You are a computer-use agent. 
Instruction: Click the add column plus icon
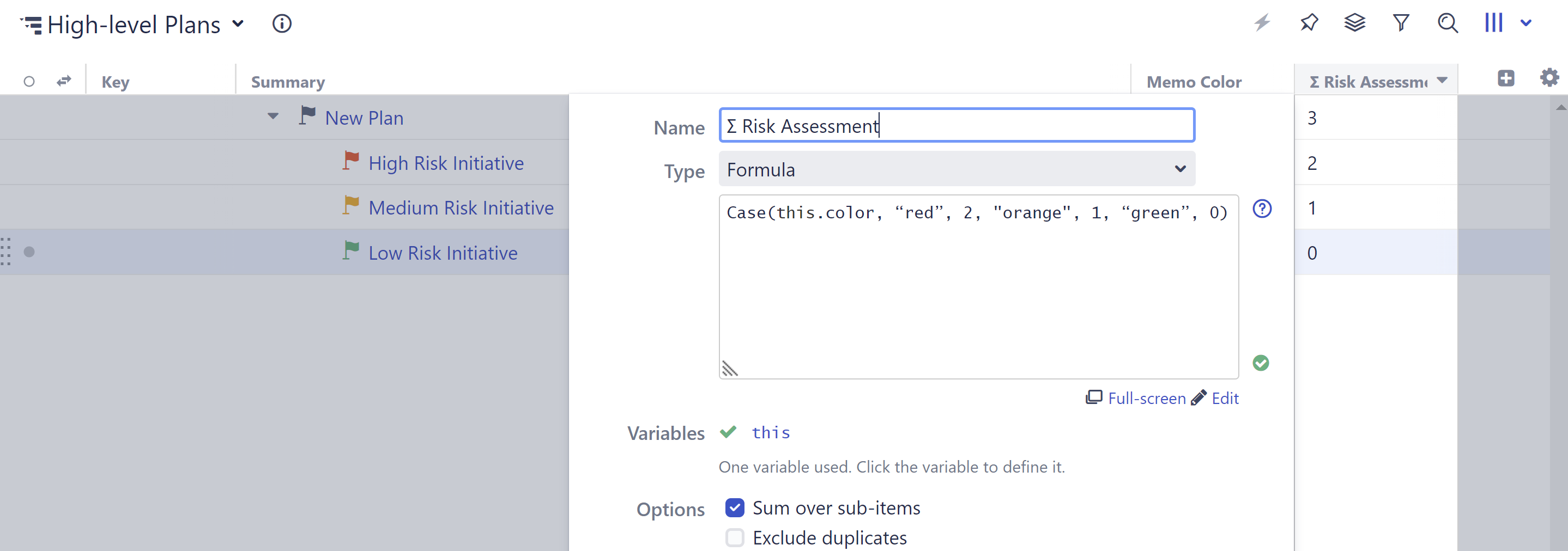[1505, 78]
